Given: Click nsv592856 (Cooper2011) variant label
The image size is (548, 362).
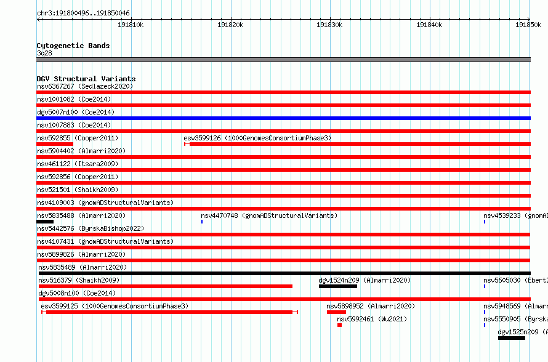Looking at the screenshot, I should click(x=78, y=177).
